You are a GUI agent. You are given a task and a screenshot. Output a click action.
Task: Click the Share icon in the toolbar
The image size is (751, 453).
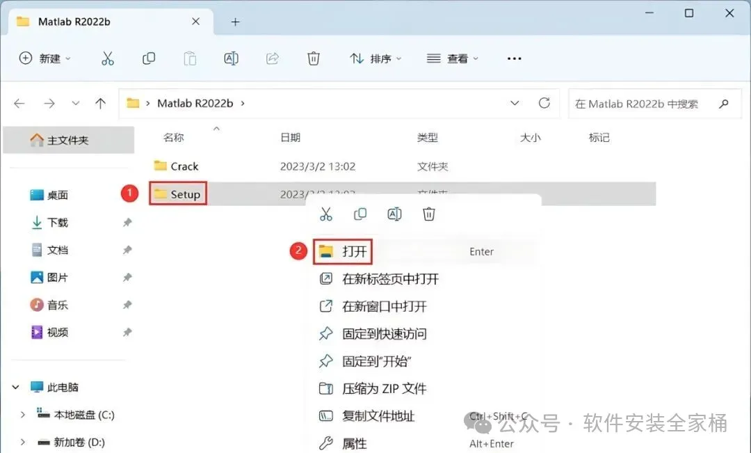(273, 58)
